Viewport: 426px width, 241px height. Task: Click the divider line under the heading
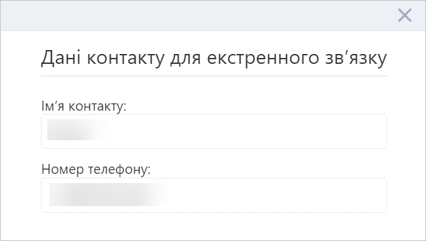[x=214, y=76]
